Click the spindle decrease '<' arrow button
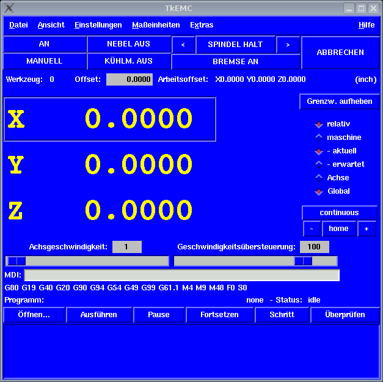Viewport: 383px width, 382px height. pos(183,45)
